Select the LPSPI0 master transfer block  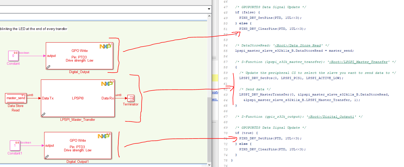pos(78,98)
